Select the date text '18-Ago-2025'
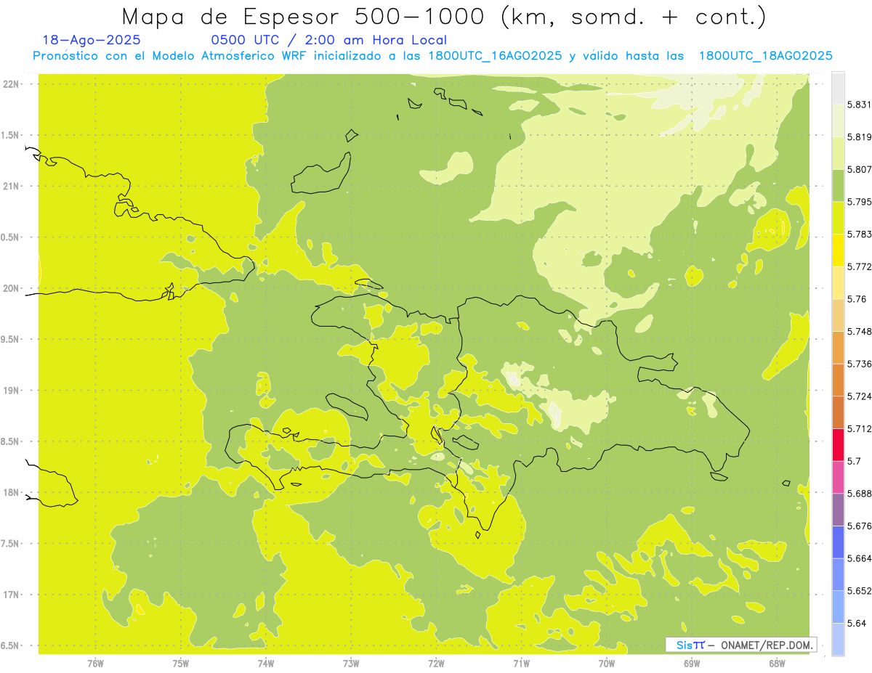The image size is (872, 673). (x=92, y=41)
